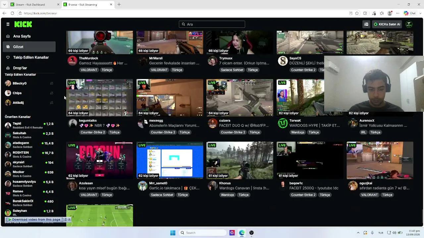424x238 pixels.
Task: Click the microphone icon in system tray
Action: pos(373,233)
